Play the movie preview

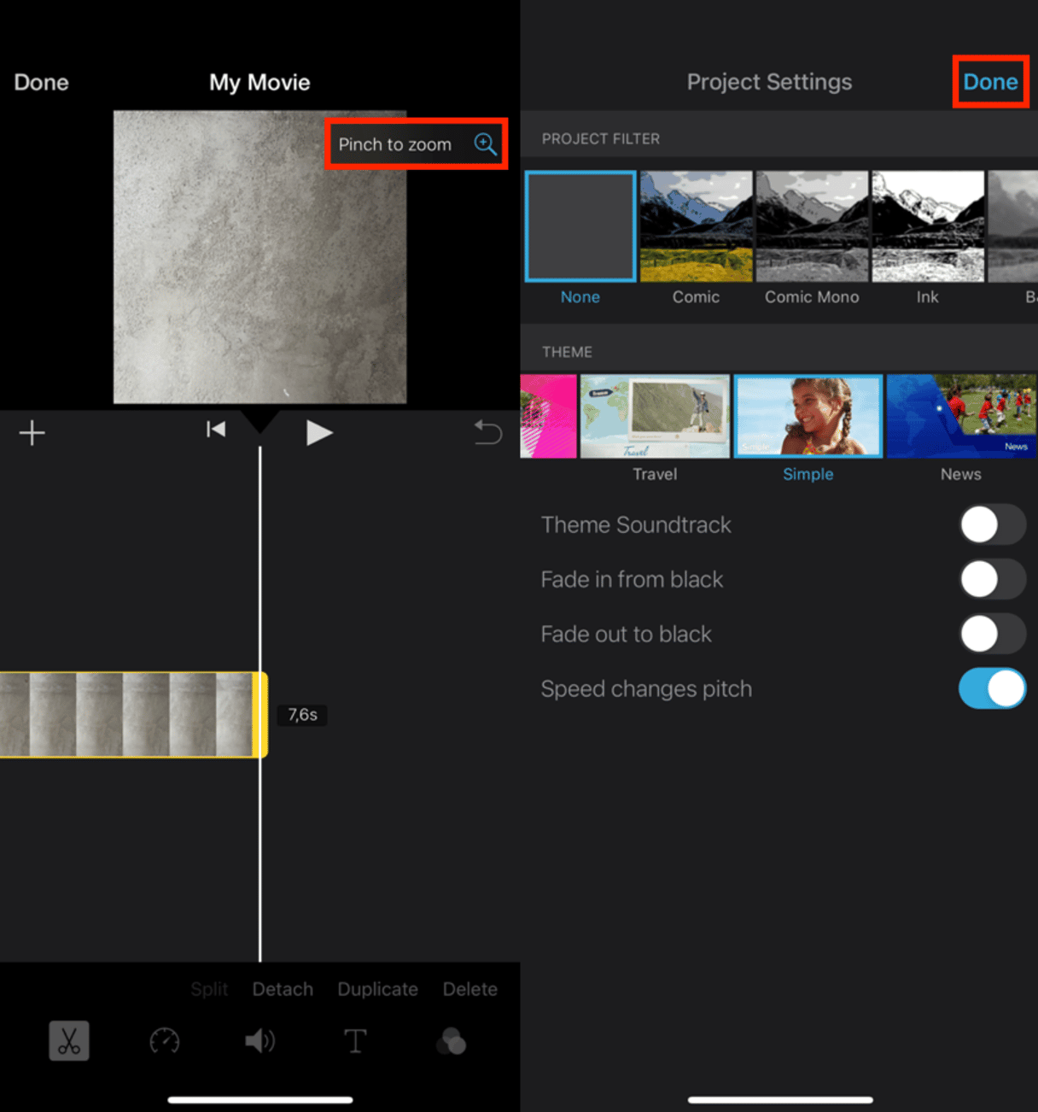click(x=318, y=433)
